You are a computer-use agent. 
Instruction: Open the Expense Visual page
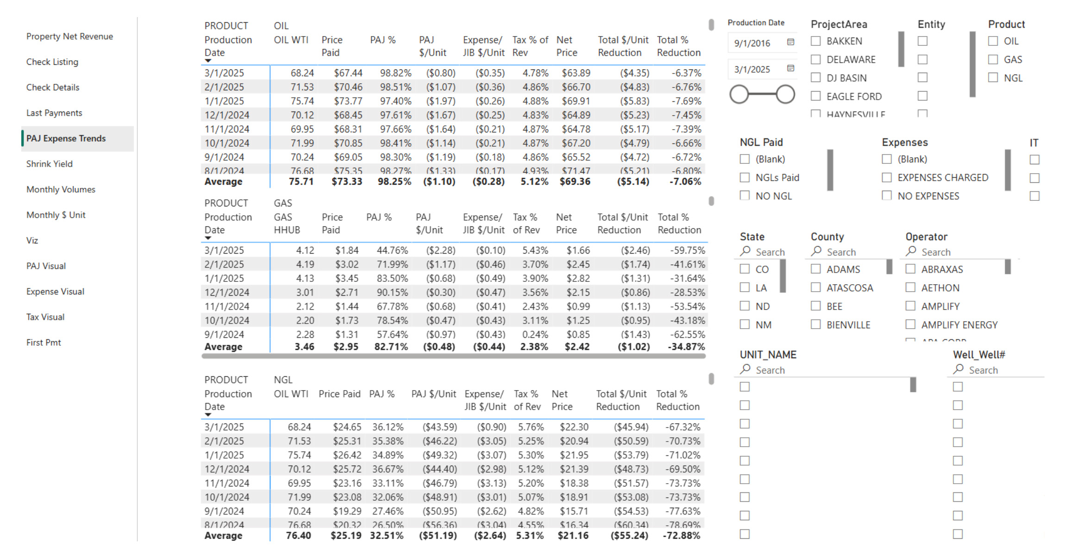[55, 292]
